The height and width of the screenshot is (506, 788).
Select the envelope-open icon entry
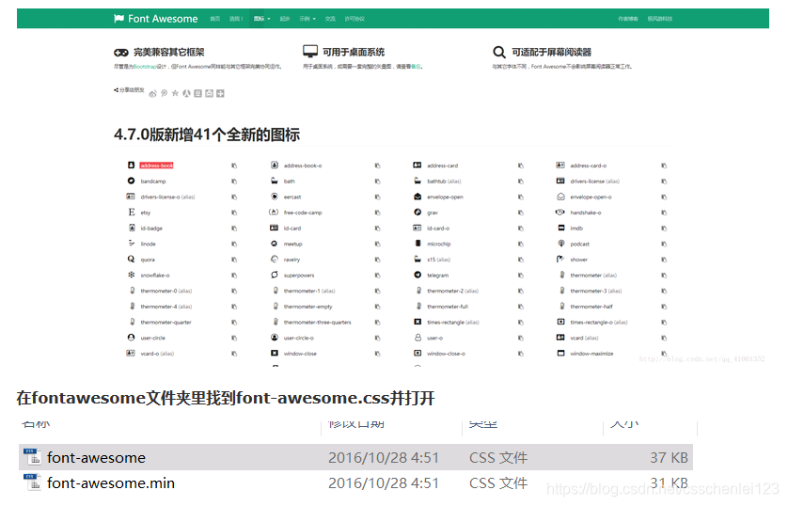coord(438,197)
